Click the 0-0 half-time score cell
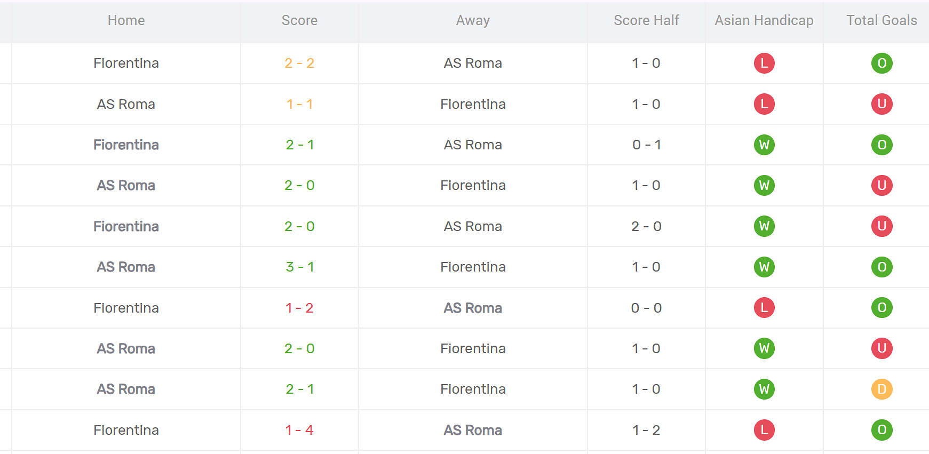 (x=646, y=308)
